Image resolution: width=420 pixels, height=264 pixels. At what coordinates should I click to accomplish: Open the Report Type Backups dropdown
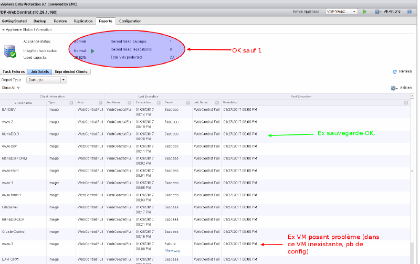(x=47, y=80)
